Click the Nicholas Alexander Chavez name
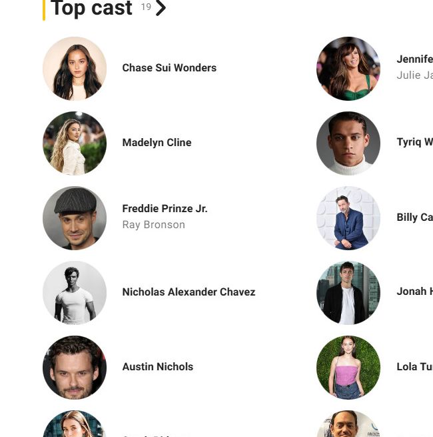The image size is (433, 437). (189, 292)
